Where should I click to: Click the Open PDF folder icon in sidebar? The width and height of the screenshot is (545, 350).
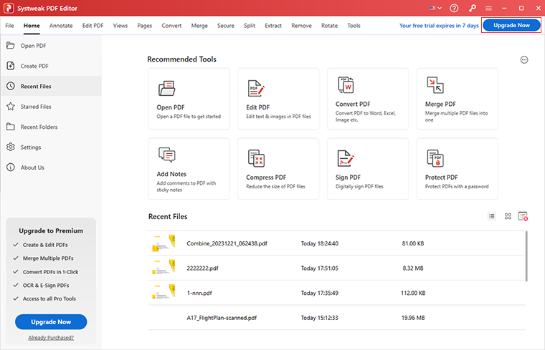pos(11,45)
